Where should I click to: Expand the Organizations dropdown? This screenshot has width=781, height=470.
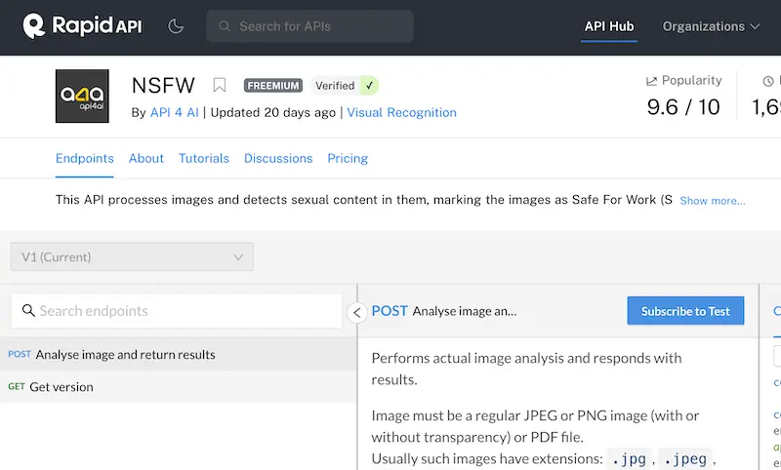coord(711,26)
